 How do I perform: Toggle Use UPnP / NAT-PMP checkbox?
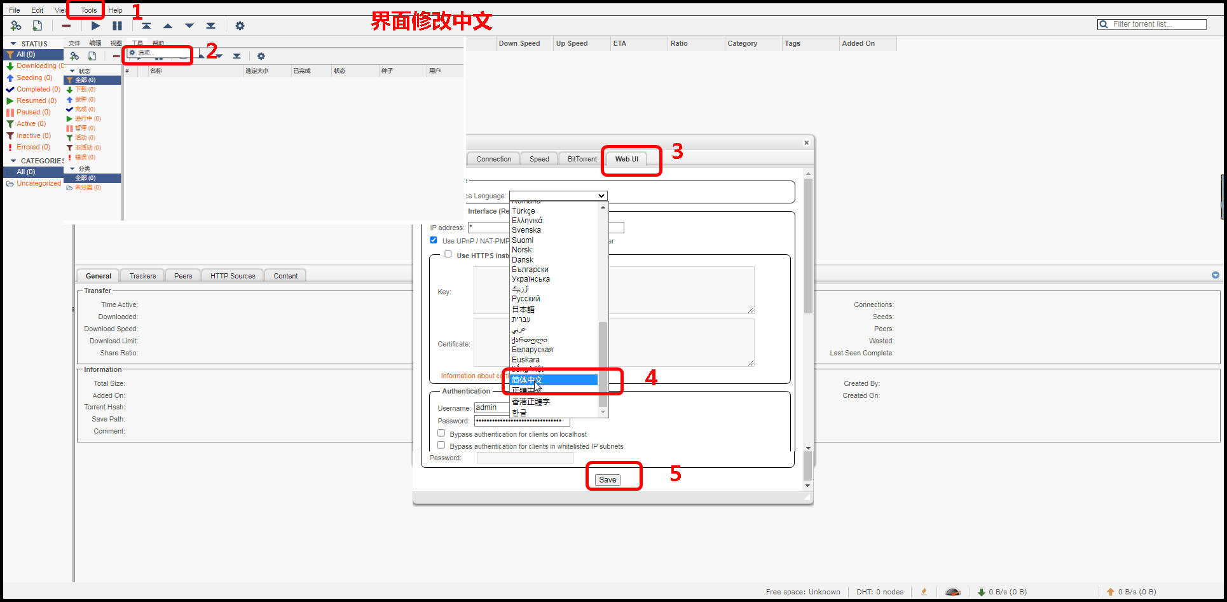(434, 240)
